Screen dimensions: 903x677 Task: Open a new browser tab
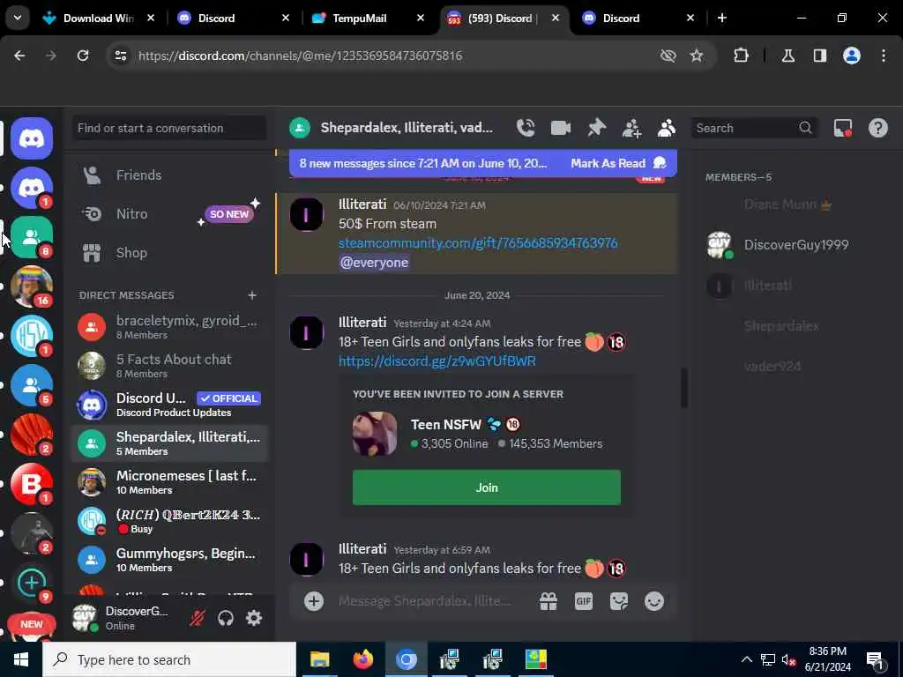[722, 18]
